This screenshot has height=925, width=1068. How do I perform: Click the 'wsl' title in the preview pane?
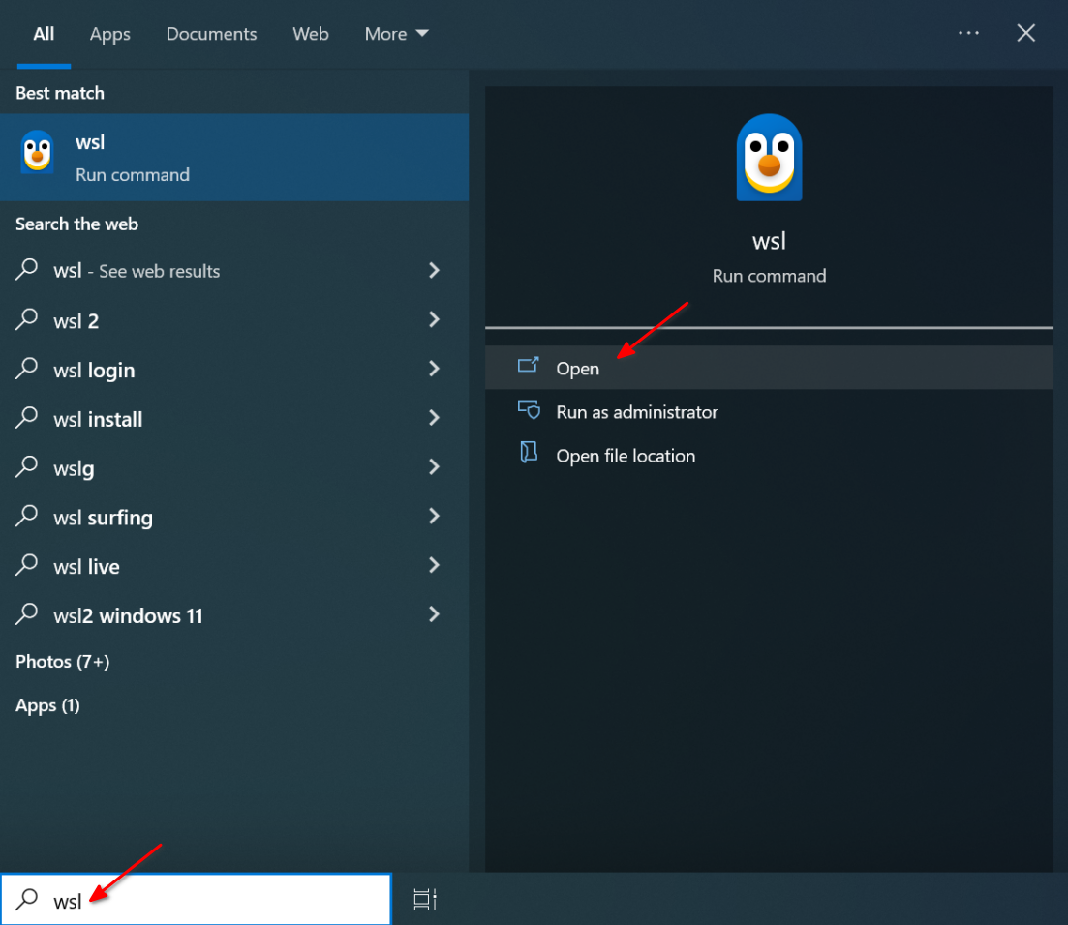click(x=769, y=241)
